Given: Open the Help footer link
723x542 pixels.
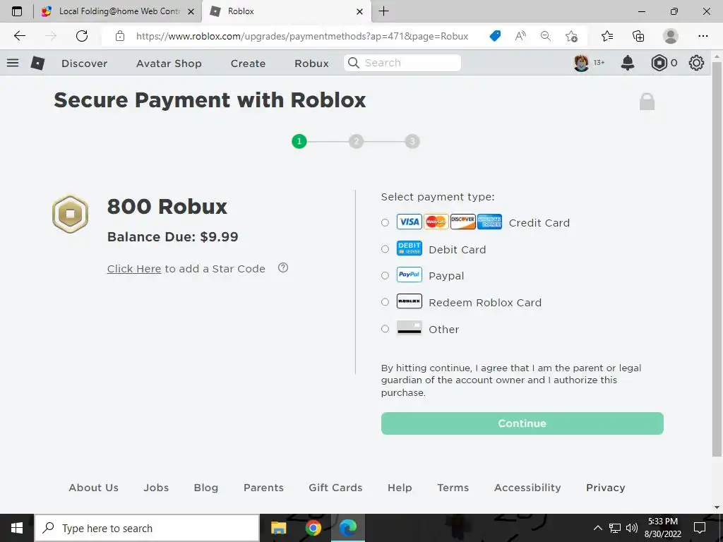Looking at the screenshot, I should (400, 487).
